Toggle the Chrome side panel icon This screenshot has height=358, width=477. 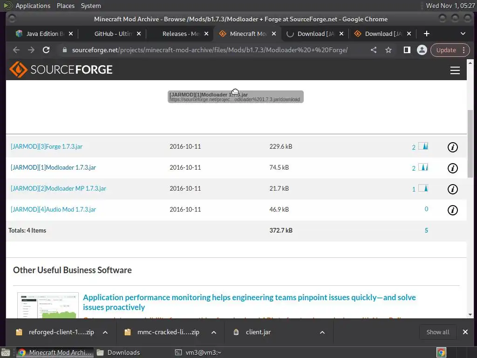[407, 50]
